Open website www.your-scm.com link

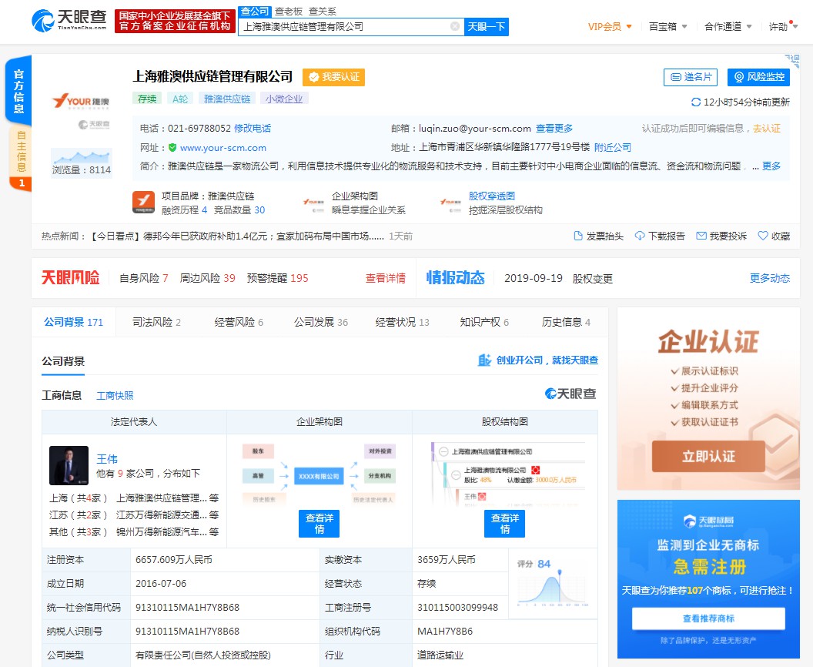(223, 148)
